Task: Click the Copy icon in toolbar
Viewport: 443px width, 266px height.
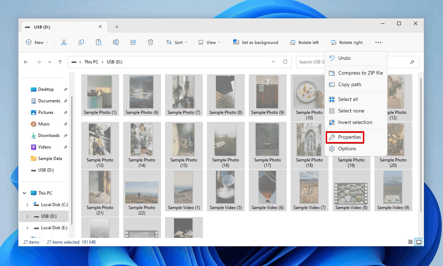Action: coord(81,43)
